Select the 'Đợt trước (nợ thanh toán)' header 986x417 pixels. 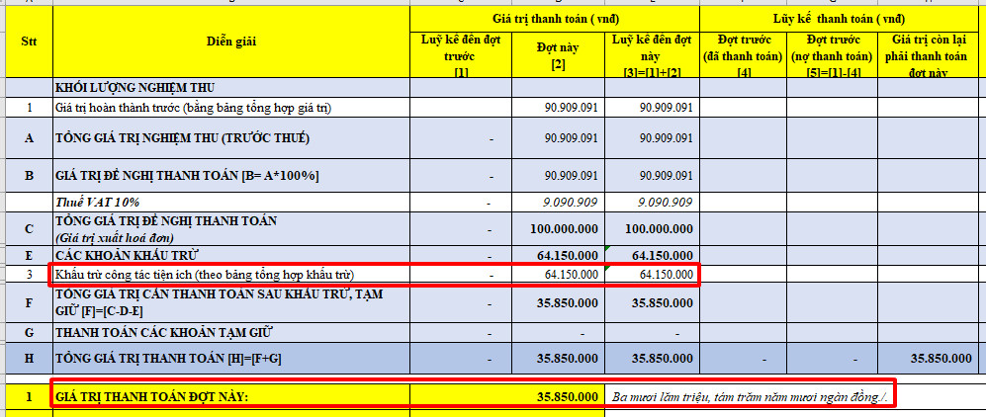832,55
